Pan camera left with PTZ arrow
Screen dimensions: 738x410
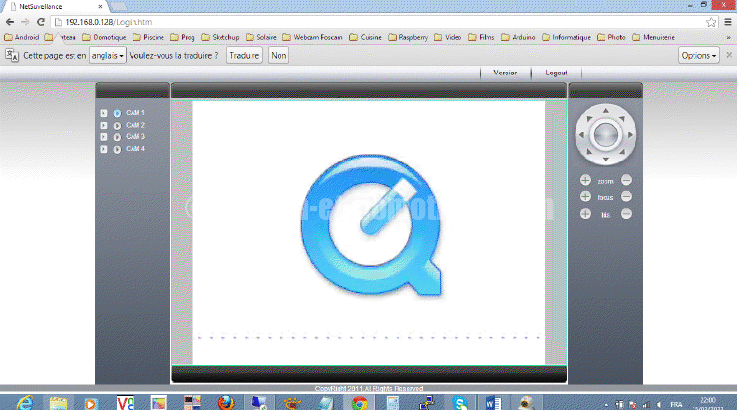coord(581,135)
